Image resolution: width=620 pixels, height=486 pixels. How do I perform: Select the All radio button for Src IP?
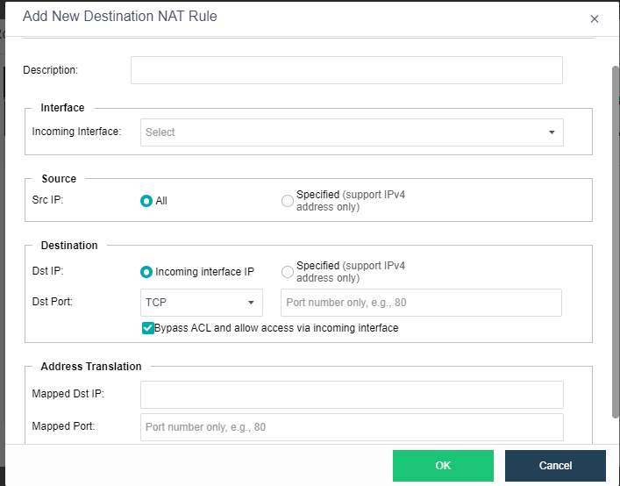click(146, 201)
